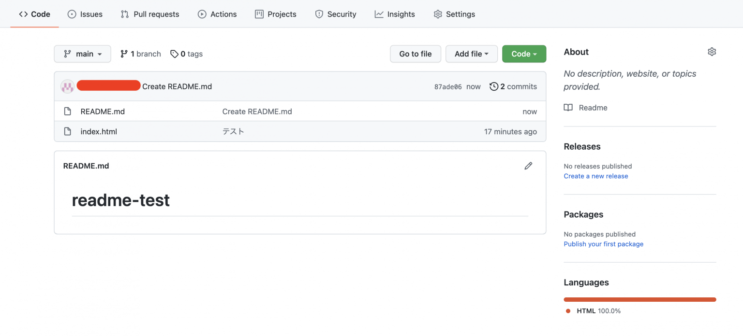Screen dimensions: 743x336
Task: Open the main branch selector dropdown
Action: tap(82, 54)
